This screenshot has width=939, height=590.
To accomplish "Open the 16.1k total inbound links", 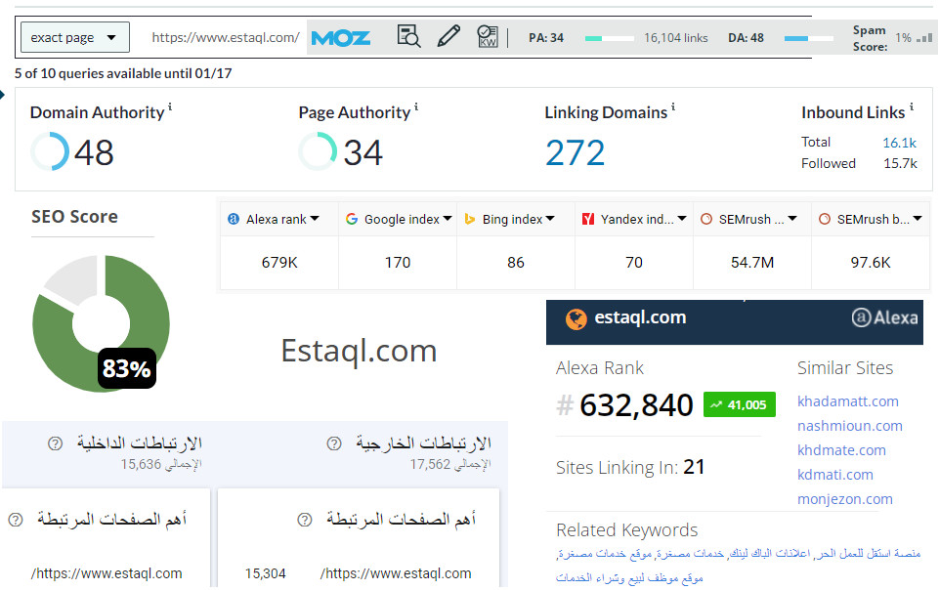I will pyautogui.click(x=899, y=143).
